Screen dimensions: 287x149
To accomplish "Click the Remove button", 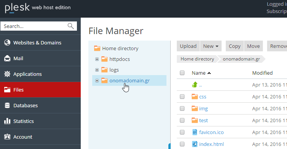I will coord(277,46).
